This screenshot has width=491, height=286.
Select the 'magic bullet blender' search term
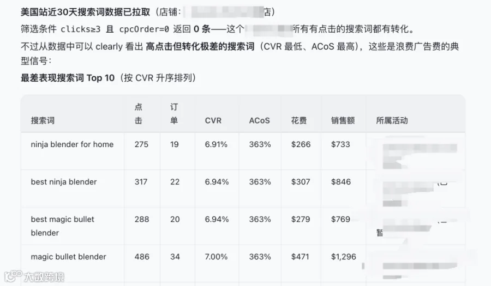pos(69,257)
